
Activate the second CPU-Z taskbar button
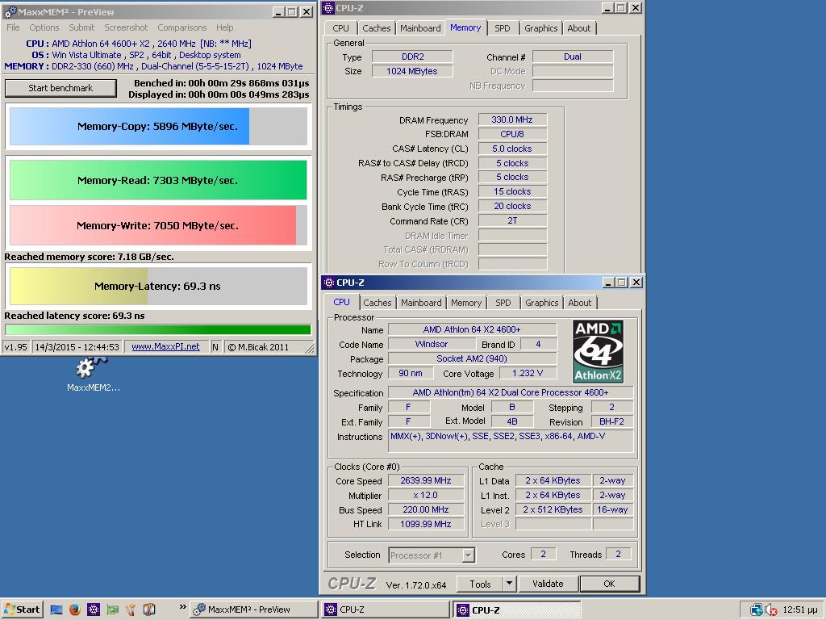(x=517, y=610)
